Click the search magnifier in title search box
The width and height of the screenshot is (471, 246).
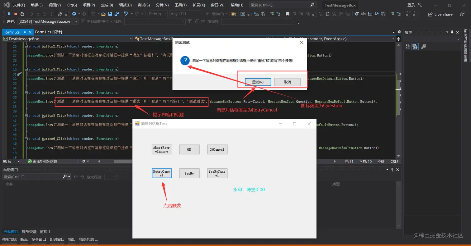[x=312, y=5]
